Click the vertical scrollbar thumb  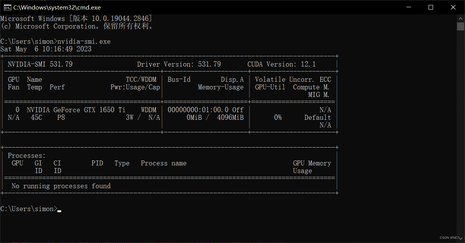pos(460,26)
